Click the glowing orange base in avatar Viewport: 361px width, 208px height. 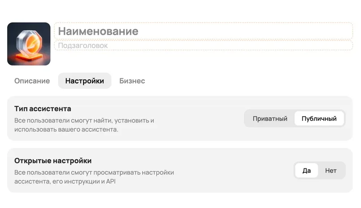coord(29,57)
